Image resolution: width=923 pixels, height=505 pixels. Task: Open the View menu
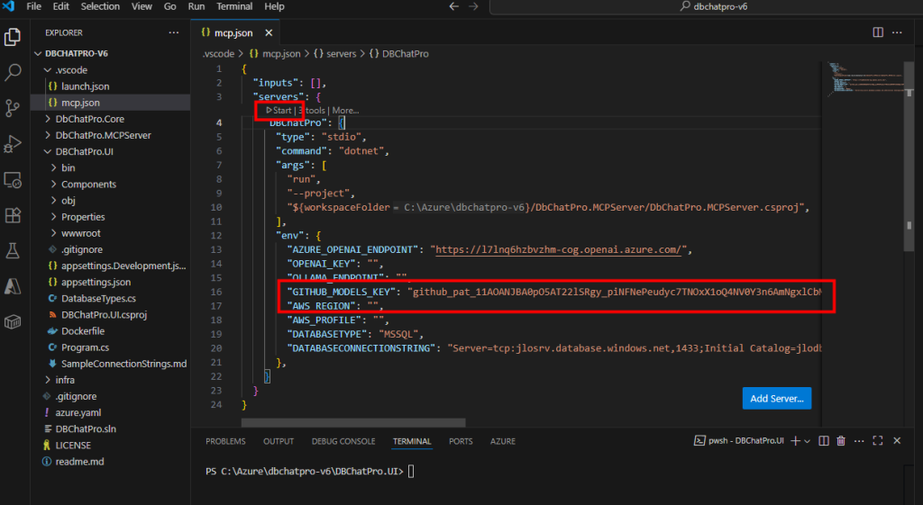(142, 6)
